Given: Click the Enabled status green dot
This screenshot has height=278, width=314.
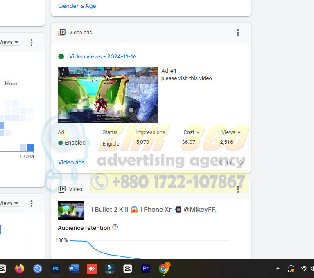Looking at the screenshot, I should (x=61, y=143).
